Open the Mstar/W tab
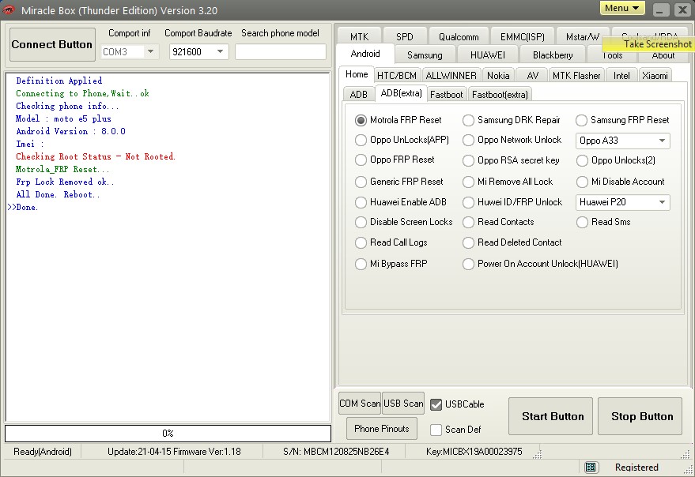The height and width of the screenshot is (477, 695). coord(582,37)
